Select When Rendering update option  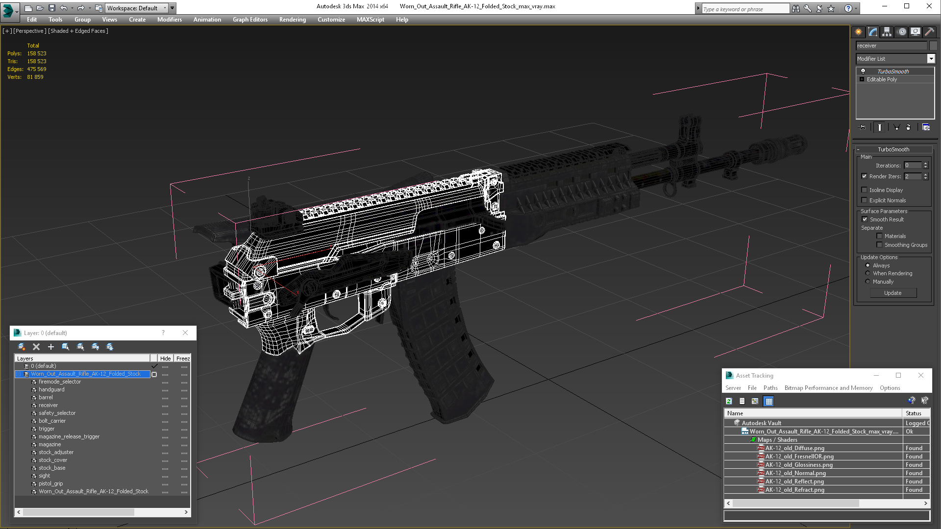(x=867, y=273)
